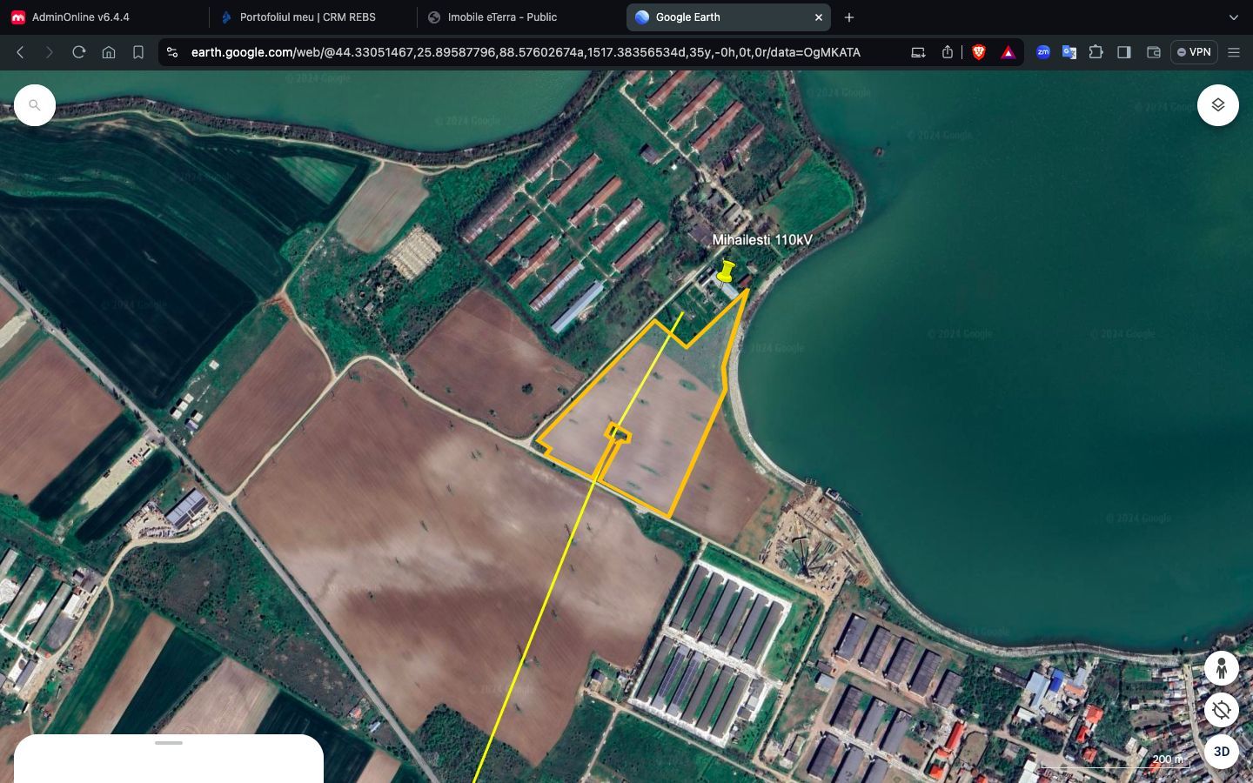Viewport: 1253px width, 783px height.
Task: Click the address bar URL field
Action: click(x=526, y=52)
